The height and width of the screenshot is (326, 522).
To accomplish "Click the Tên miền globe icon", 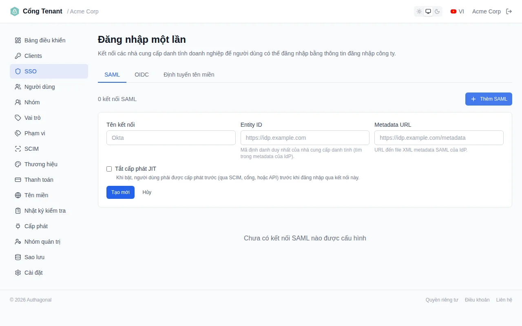I will [x=18, y=195].
